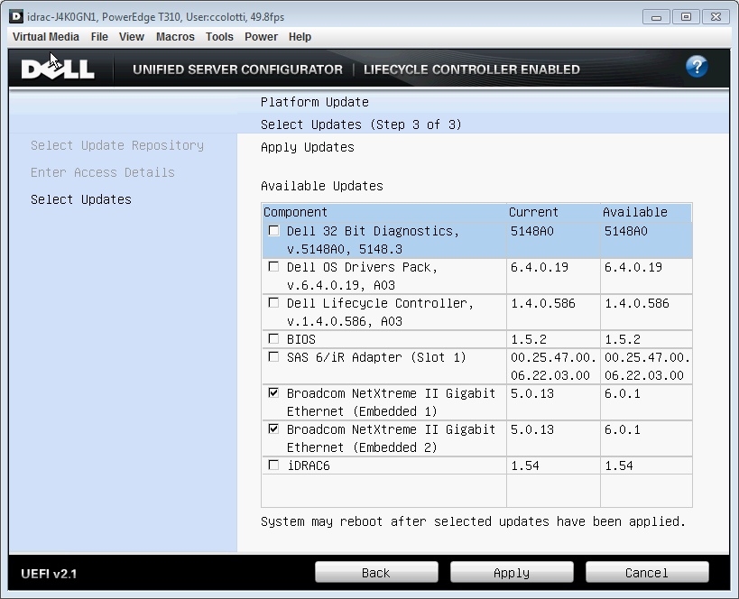Click the UEFI v2.1 label
The image size is (739, 599).
[x=49, y=574]
